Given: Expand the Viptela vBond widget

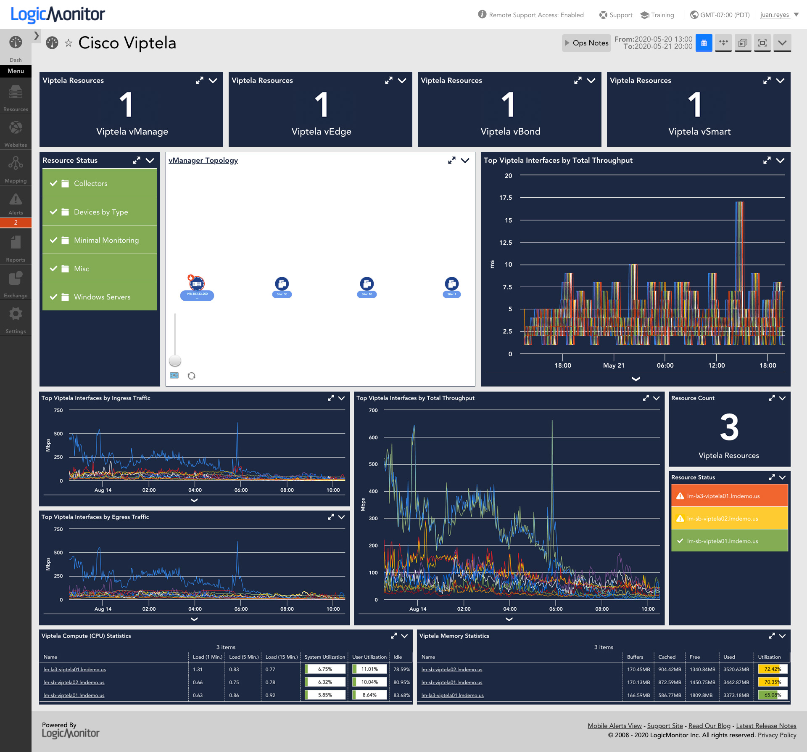Looking at the screenshot, I should pyautogui.click(x=578, y=80).
